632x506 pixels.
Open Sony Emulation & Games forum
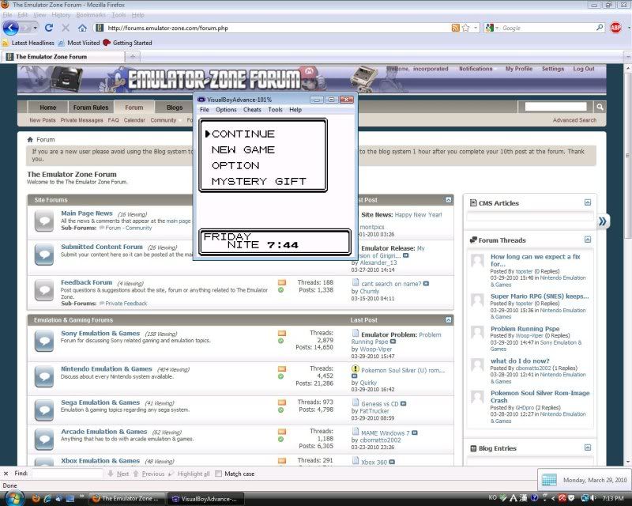pos(100,334)
